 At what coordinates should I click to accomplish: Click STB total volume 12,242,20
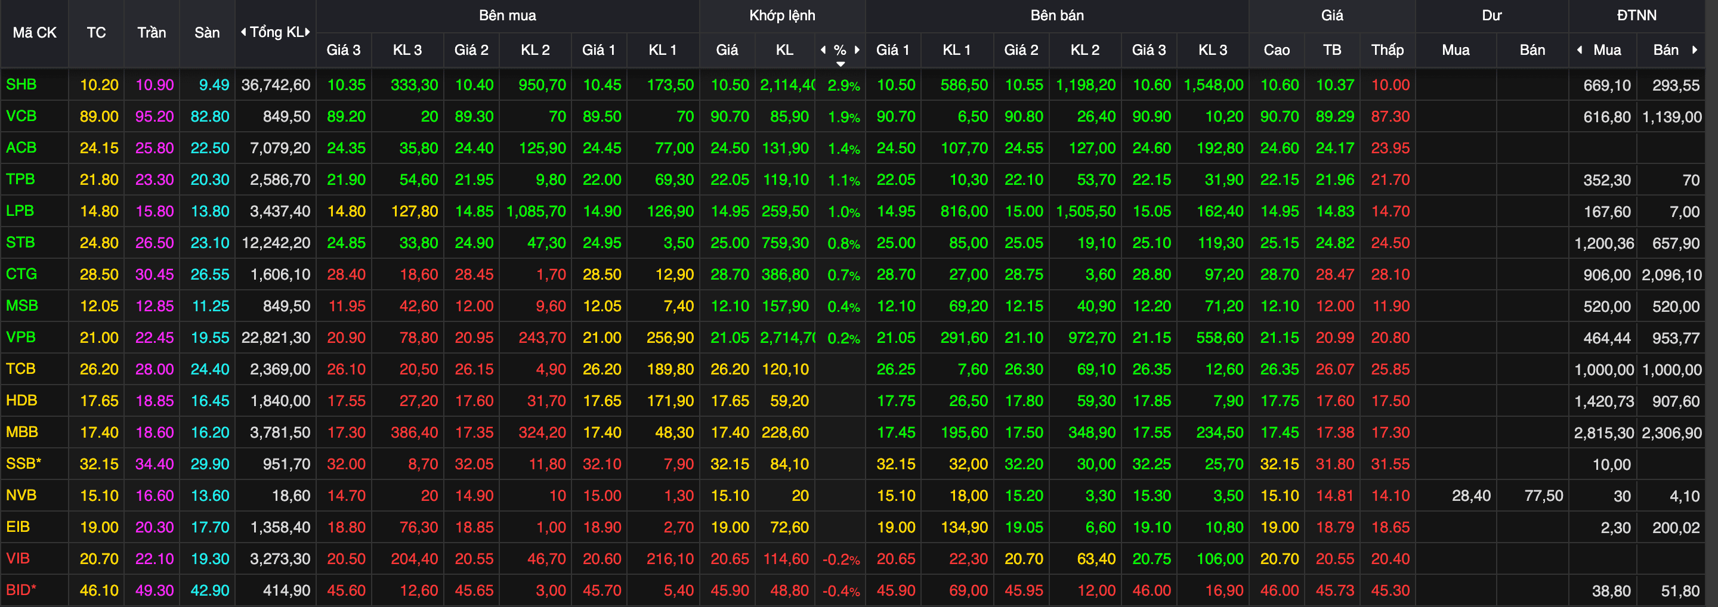[x=276, y=243]
